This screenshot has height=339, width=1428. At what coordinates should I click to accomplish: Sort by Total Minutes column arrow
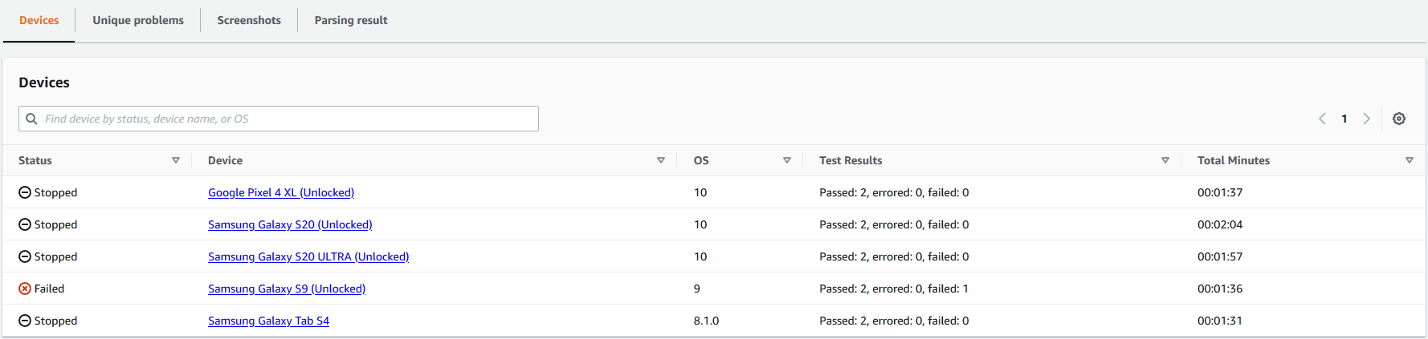pyautogui.click(x=1410, y=160)
